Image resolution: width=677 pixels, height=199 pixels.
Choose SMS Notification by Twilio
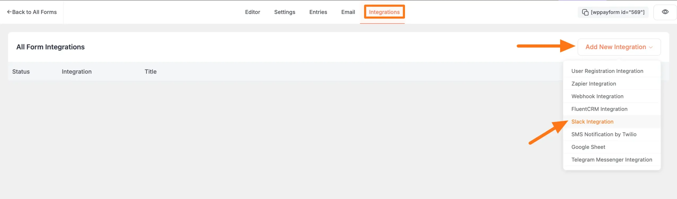tap(604, 135)
